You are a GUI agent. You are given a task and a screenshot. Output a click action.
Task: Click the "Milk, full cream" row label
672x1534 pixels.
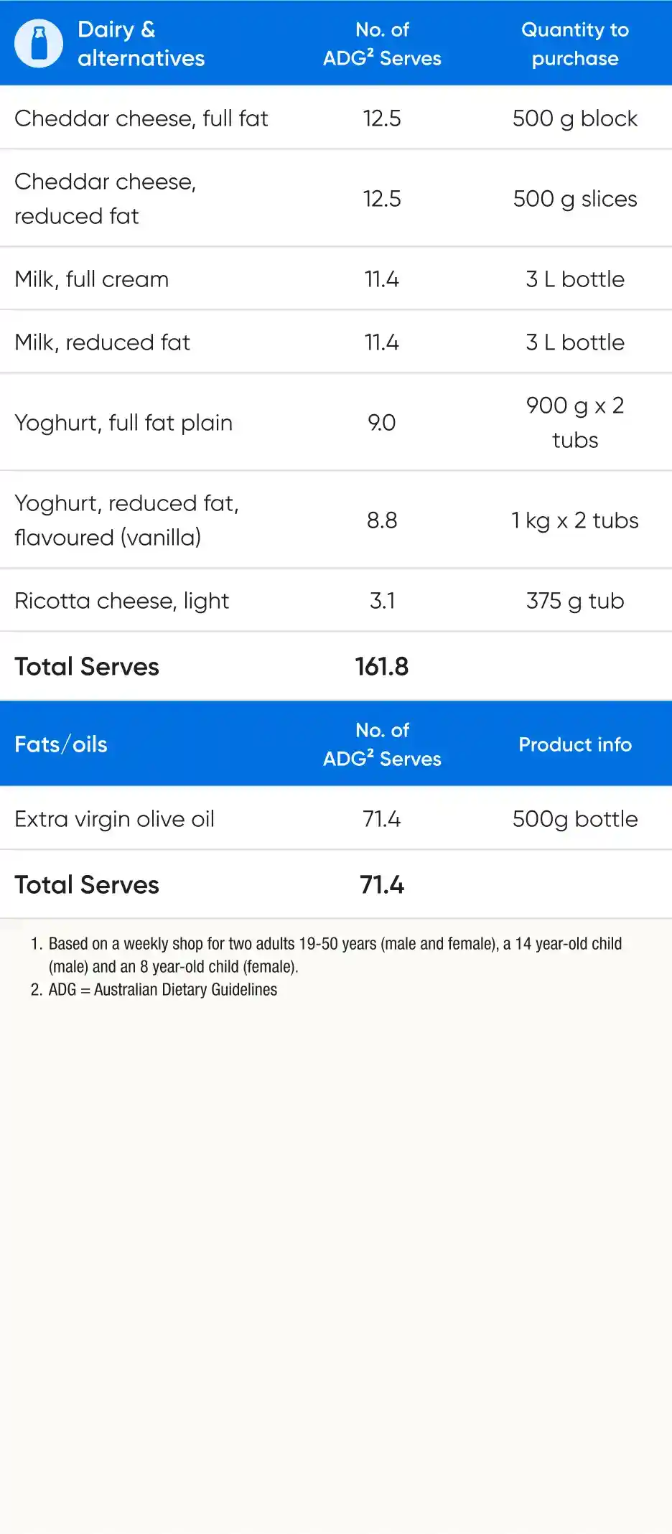91,279
